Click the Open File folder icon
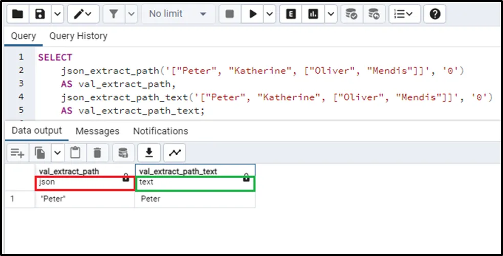This screenshot has height=256, width=503. (17, 14)
